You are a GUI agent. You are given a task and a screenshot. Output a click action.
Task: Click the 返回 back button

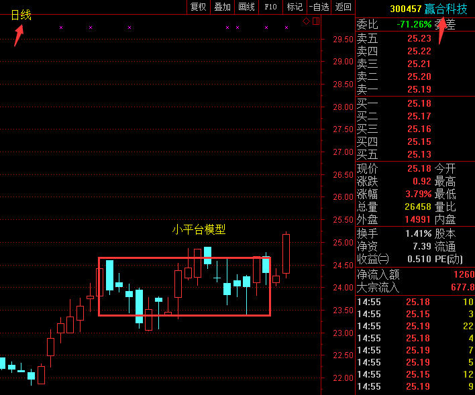coord(344,7)
